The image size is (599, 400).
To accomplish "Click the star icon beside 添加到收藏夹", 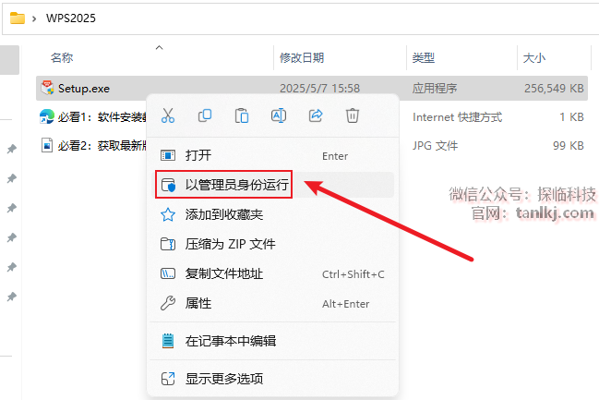I will pyautogui.click(x=168, y=214).
